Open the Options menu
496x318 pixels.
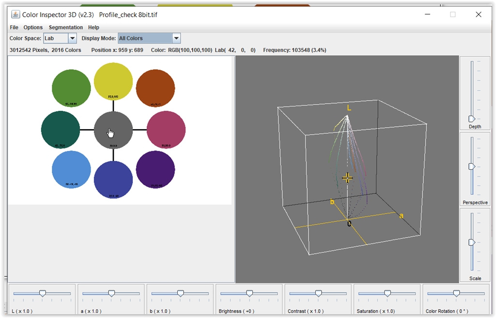coord(33,28)
